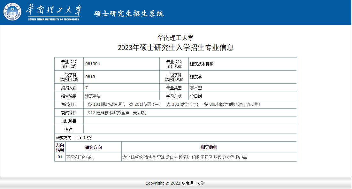Click the 复试科目 label cell
This screenshot has width=352, height=189.
coord(69,113)
